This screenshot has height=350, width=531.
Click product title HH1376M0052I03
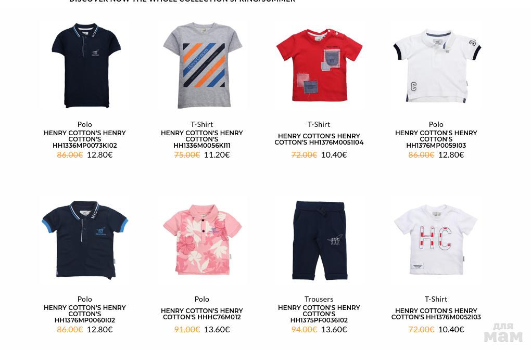pyautogui.click(x=436, y=314)
